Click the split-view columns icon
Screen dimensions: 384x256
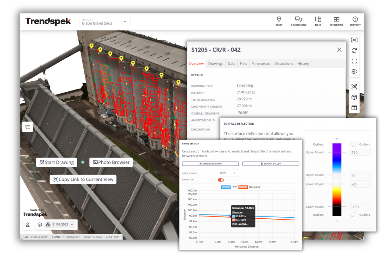(354, 108)
